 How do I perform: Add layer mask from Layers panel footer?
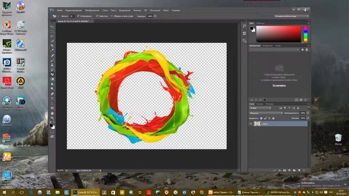point(285,170)
